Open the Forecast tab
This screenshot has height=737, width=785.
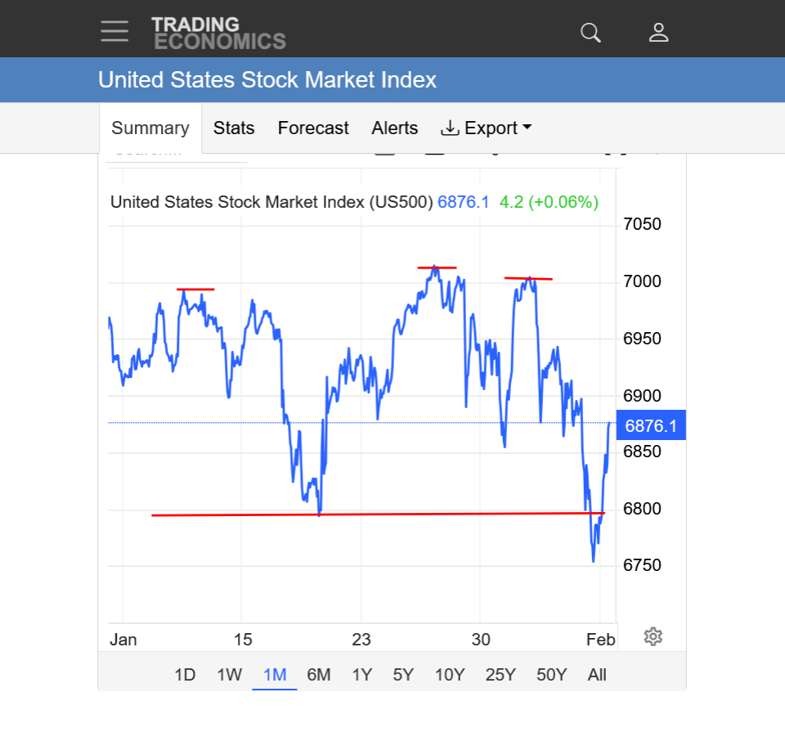[x=313, y=128]
